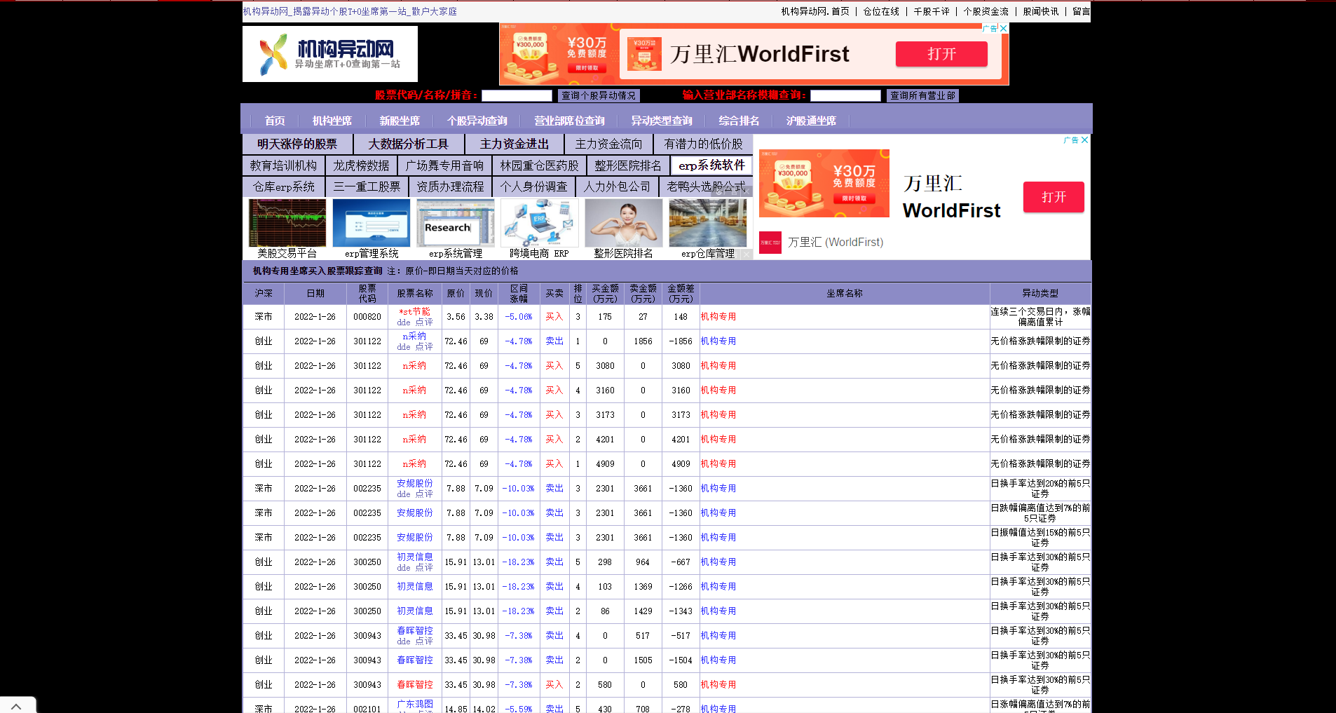Image resolution: width=1336 pixels, height=713 pixels.
Task: Open the erp系统软件 link
Action: pyautogui.click(x=711, y=165)
